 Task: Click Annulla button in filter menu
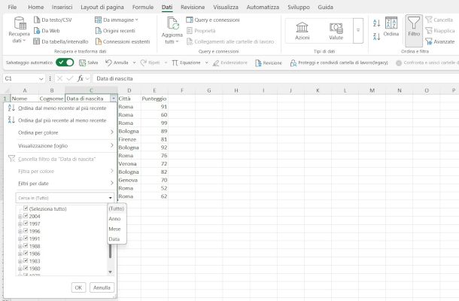pyautogui.click(x=102, y=287)
